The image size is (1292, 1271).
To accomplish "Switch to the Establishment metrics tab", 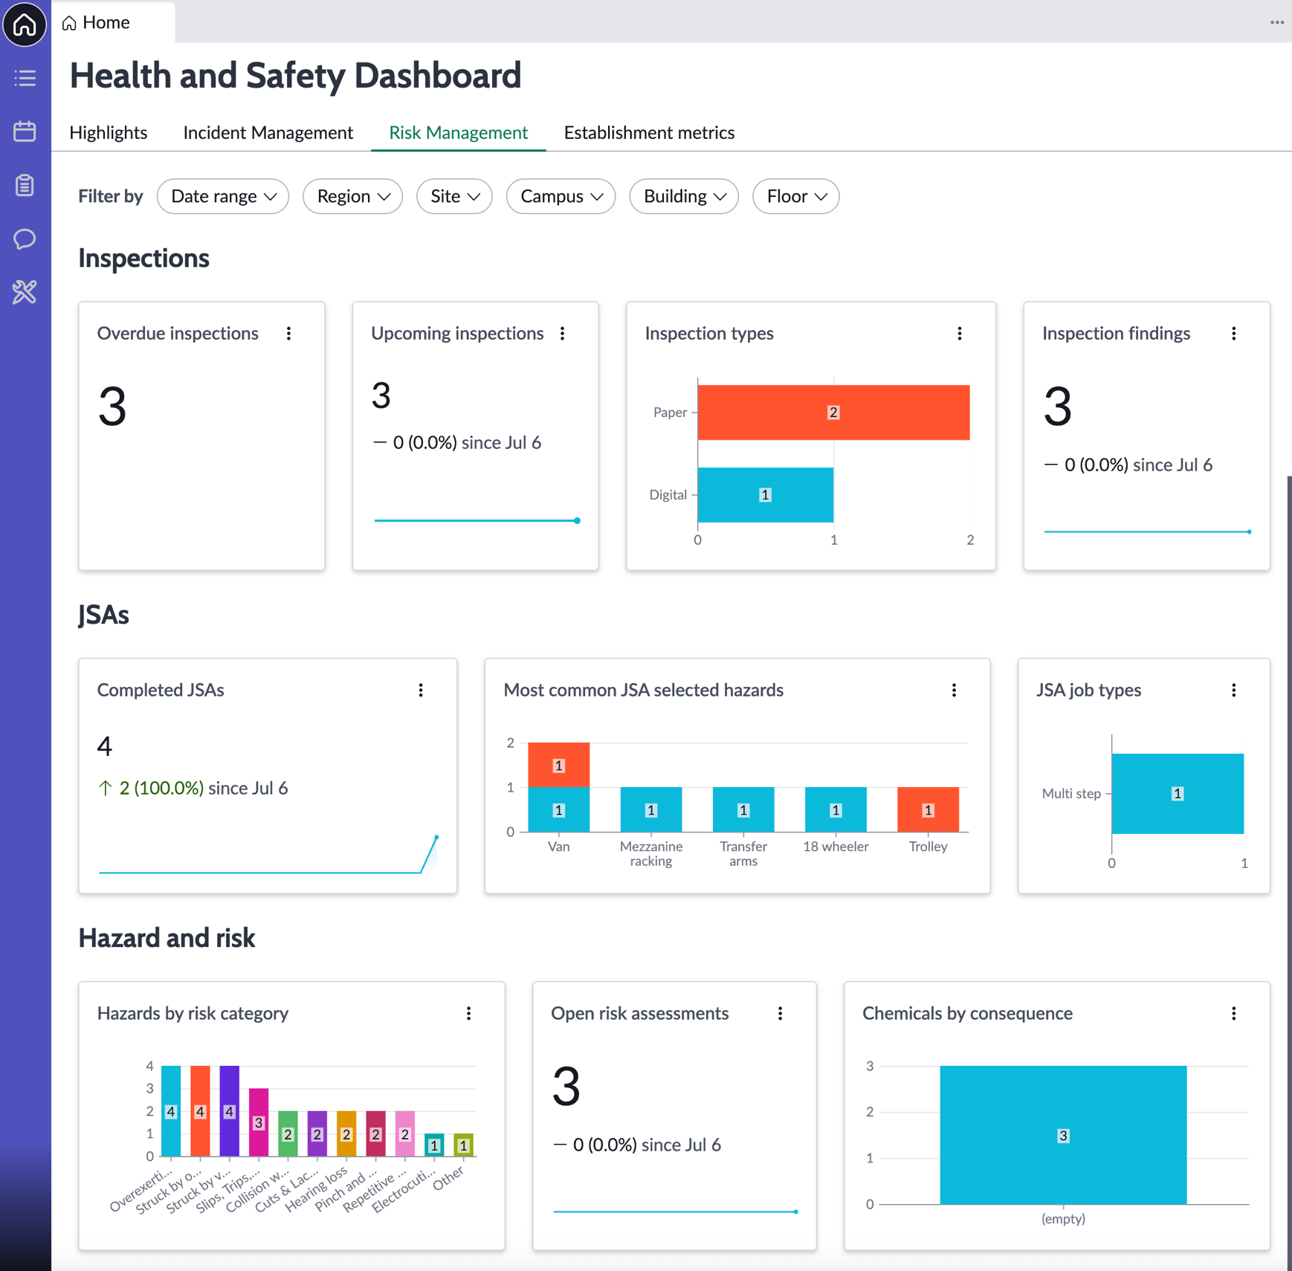I will [x=650, y=132].
